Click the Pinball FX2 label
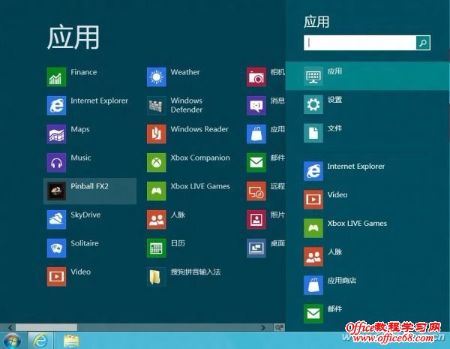This screenshot has height=349, width=450. (x=89, y=186)
